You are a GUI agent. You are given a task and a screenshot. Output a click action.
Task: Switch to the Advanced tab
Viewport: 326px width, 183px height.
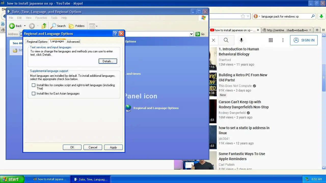point(73,42)
